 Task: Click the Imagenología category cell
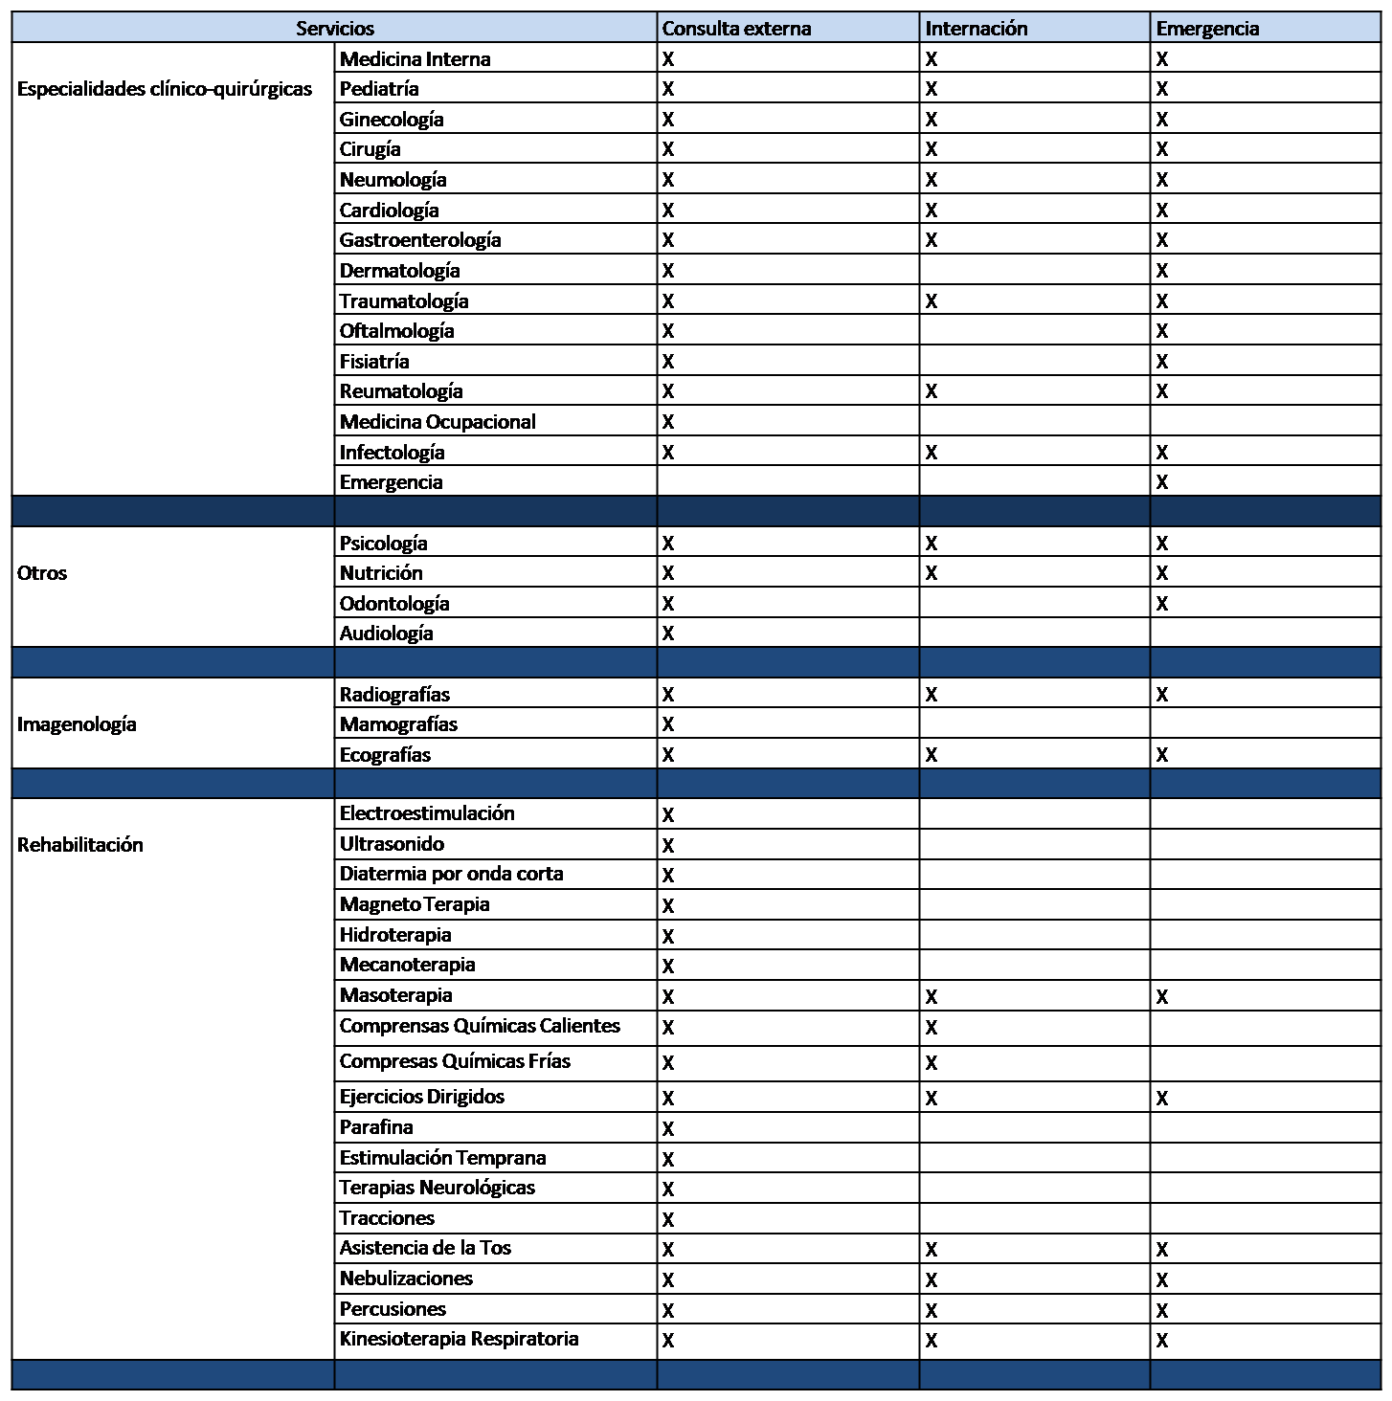pyautogui.click(x=77, y=723)
